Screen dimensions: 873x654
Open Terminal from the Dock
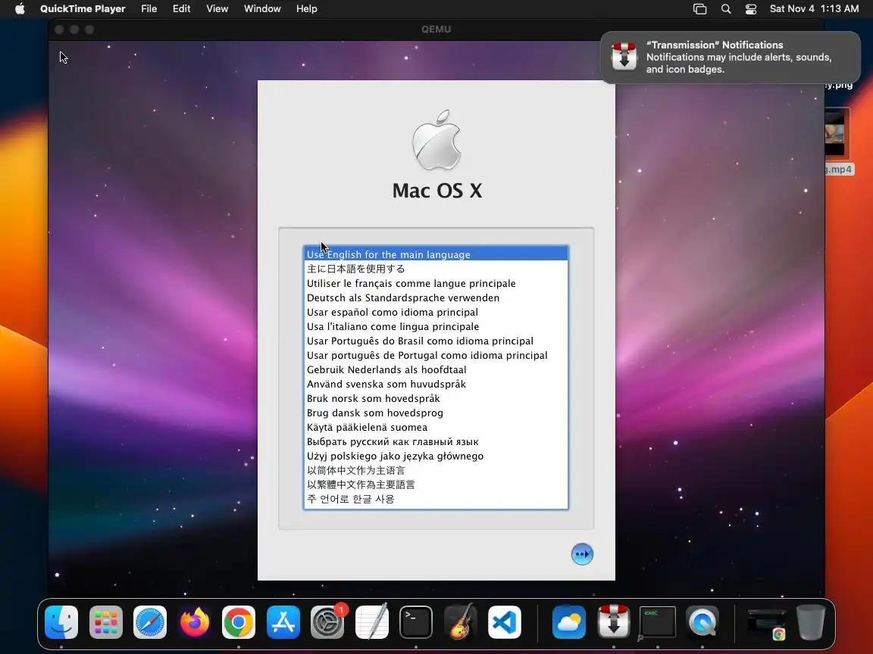416,622
